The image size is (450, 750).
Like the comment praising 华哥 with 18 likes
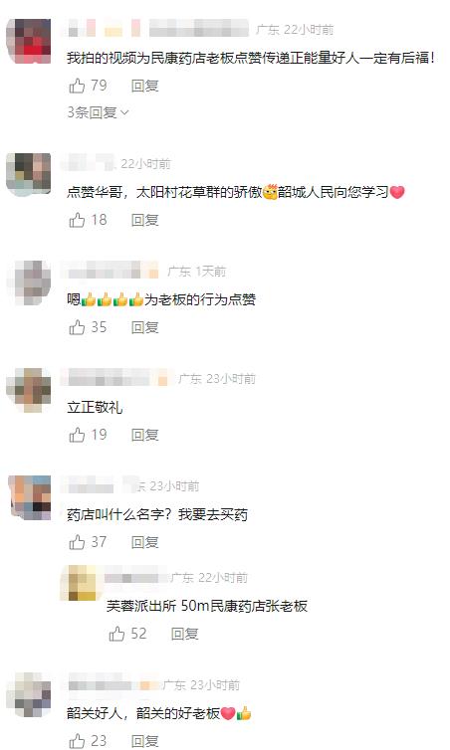coord(77,220)
